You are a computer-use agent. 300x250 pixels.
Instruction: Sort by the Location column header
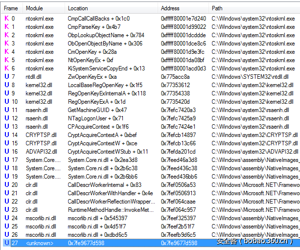pos(111,8)
